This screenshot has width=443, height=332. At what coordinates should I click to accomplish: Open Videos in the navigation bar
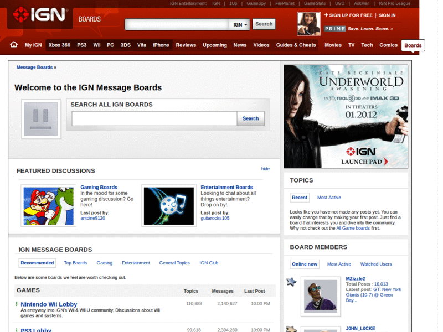[x=261, y=45]
